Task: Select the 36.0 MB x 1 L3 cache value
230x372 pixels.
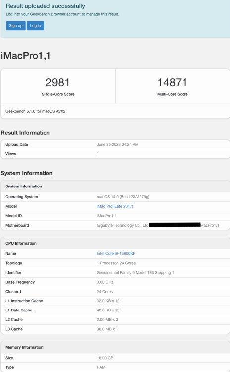Action: point(107,329)
